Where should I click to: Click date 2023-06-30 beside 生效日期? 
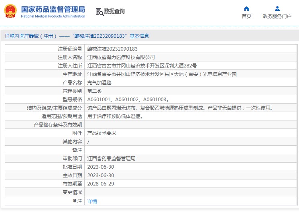(100, 175)
